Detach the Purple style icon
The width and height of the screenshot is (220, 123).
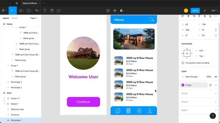(x=210, y=85)
